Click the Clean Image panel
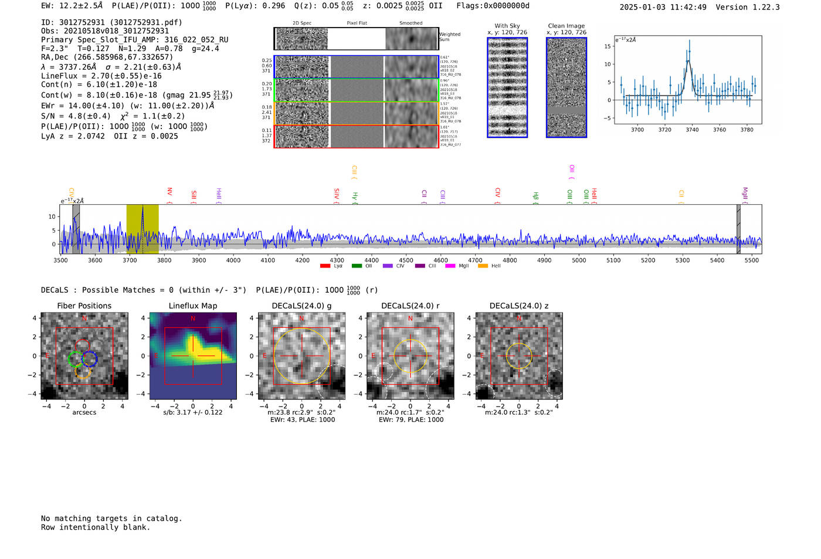821x559 pixels. (x=566, y=87)
